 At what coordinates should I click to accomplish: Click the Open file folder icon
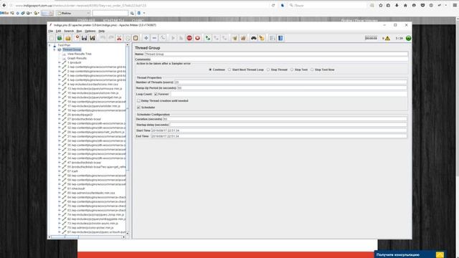pos(68,38)
